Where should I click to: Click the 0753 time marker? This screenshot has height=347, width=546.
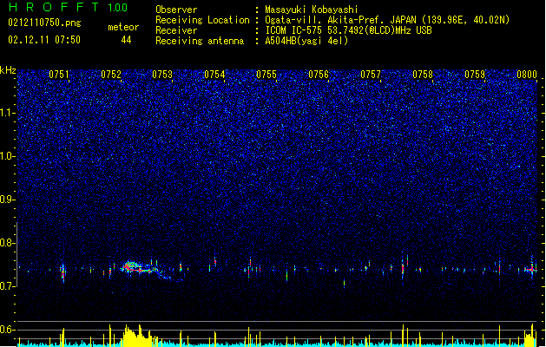coord(162,75)
